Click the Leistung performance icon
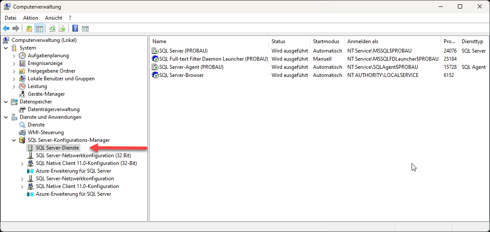The height and width of the screenshot is (232, 490). pyautogui.click(x=22, y=86)
